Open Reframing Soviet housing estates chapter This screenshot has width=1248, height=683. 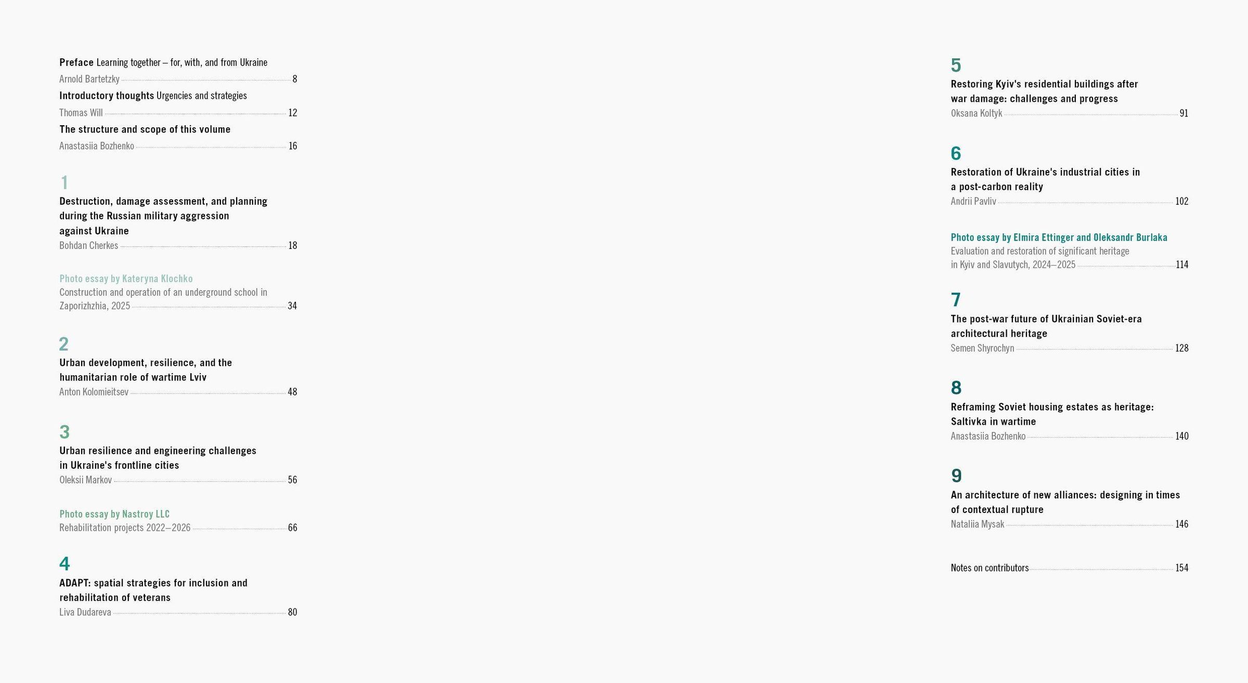1052,414
